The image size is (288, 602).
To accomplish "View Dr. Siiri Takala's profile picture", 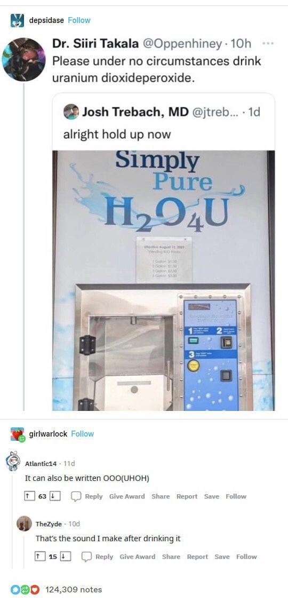I will (24, 59).
